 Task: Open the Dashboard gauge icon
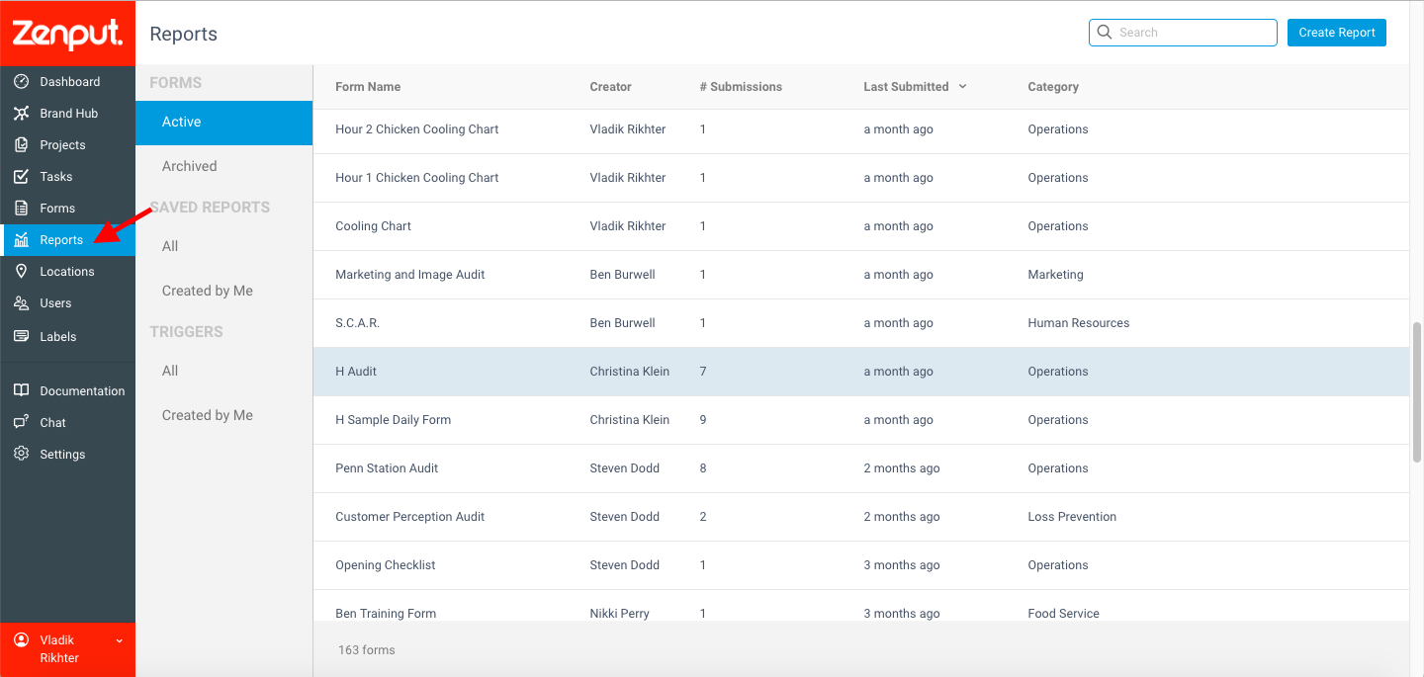click(x=22, y=82)
